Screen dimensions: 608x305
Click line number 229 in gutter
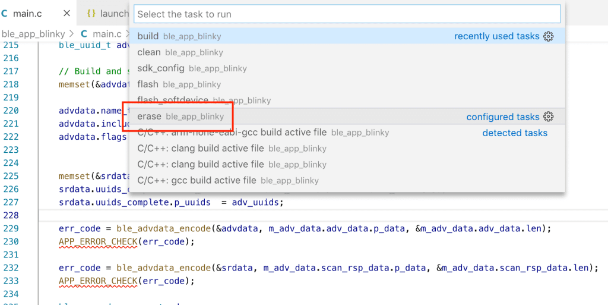click(11, 228)
